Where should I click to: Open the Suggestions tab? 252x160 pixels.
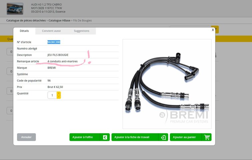(81, 31)
